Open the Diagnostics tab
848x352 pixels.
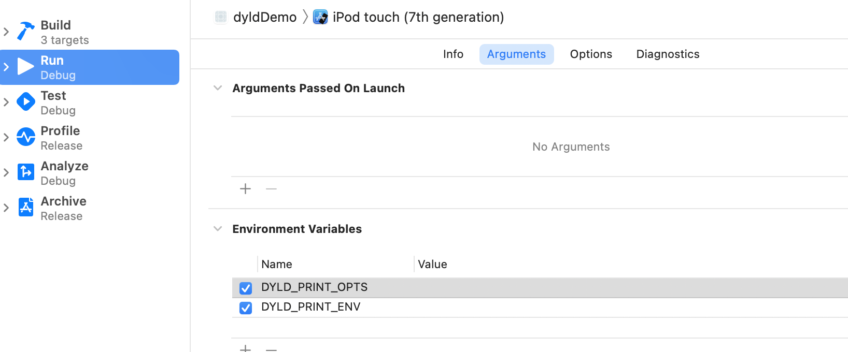[668, 54]
